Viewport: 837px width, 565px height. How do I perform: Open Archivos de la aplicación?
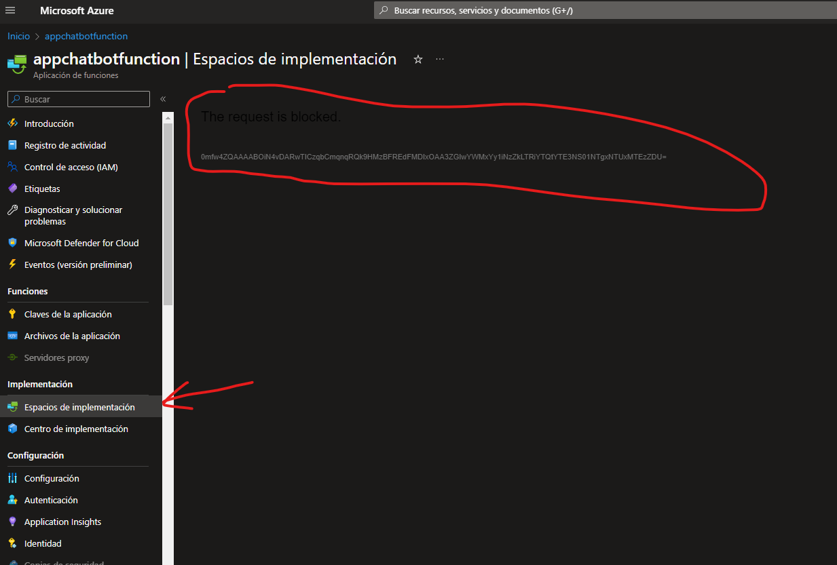pyautogui.click(x=72, y=336)
